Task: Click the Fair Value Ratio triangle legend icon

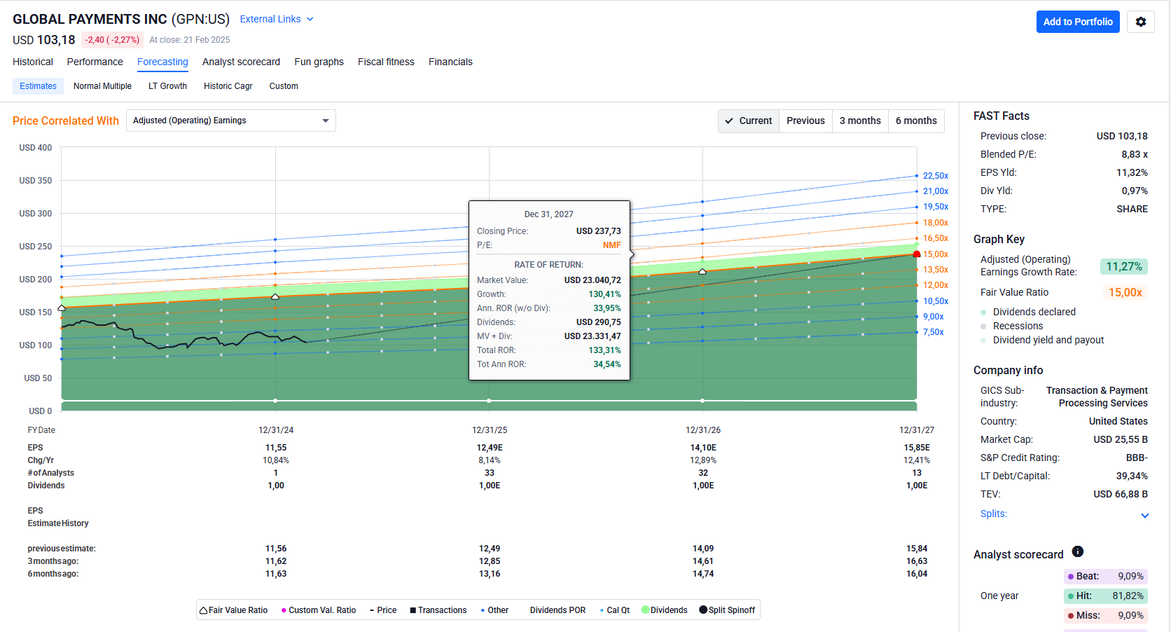Action: click(x=203, y=610)
